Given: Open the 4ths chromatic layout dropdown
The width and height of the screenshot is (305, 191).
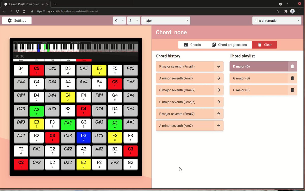Looking at the screenshot, I should [x=277, y=21].
